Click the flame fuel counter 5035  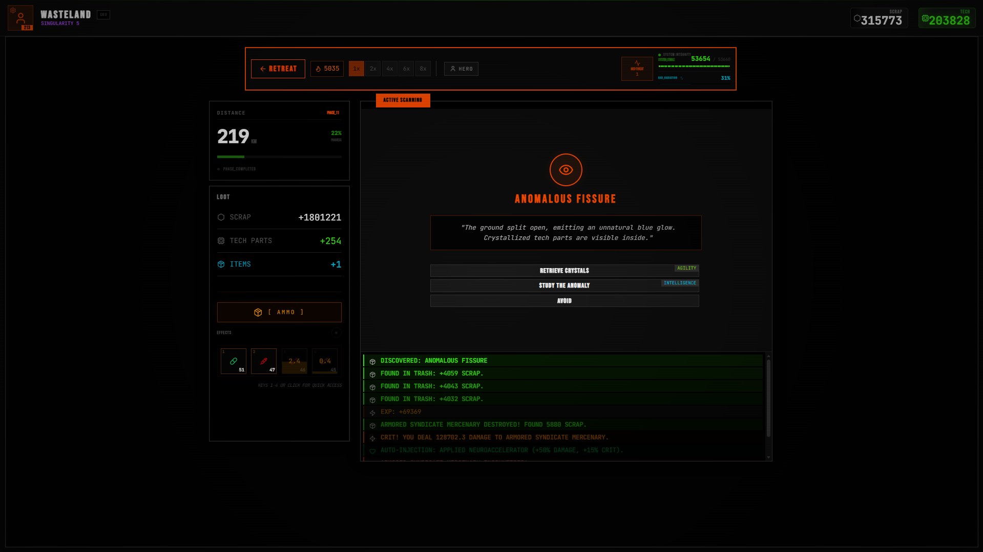(x=327, y=69)
